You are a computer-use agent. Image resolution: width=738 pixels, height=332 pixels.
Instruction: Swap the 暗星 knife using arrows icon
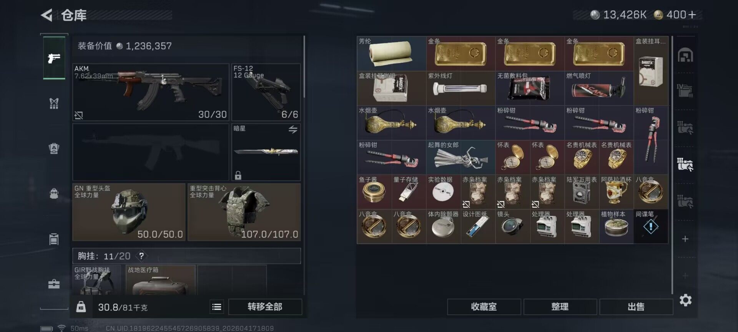point(293,129)
